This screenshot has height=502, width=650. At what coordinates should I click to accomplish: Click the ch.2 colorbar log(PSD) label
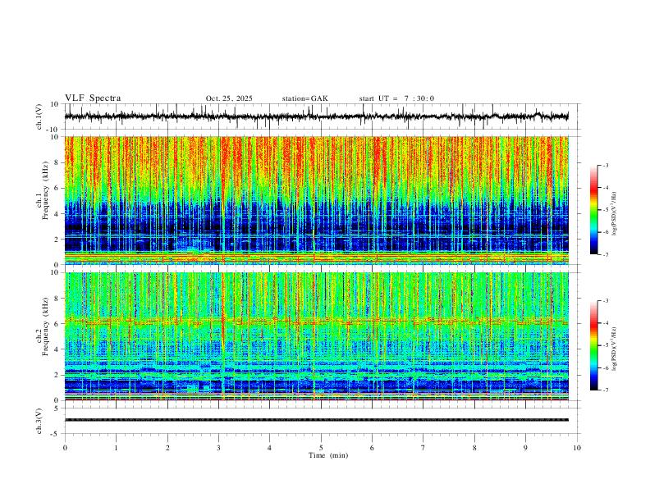(x=615, y=349)
